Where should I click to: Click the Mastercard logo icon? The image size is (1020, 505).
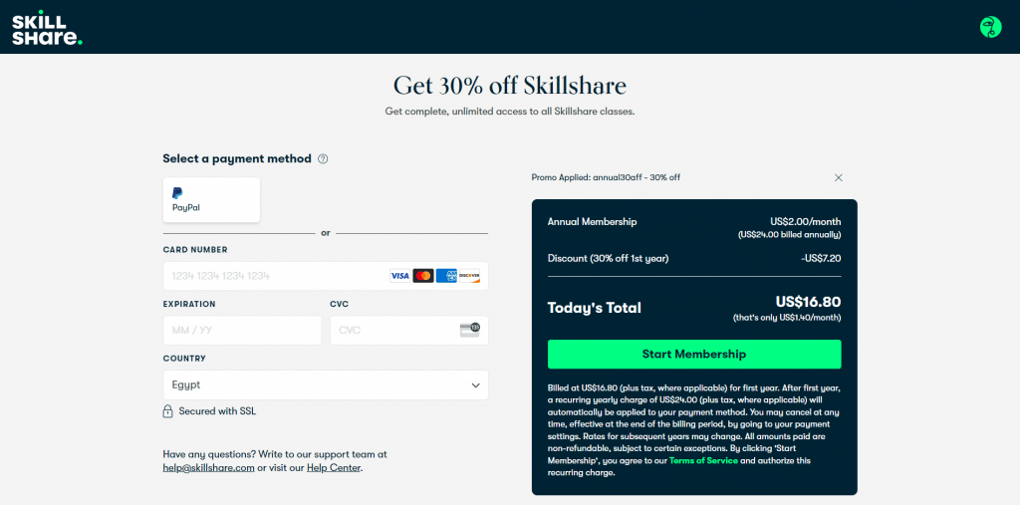pyautogui.click(x=422, y=276)
